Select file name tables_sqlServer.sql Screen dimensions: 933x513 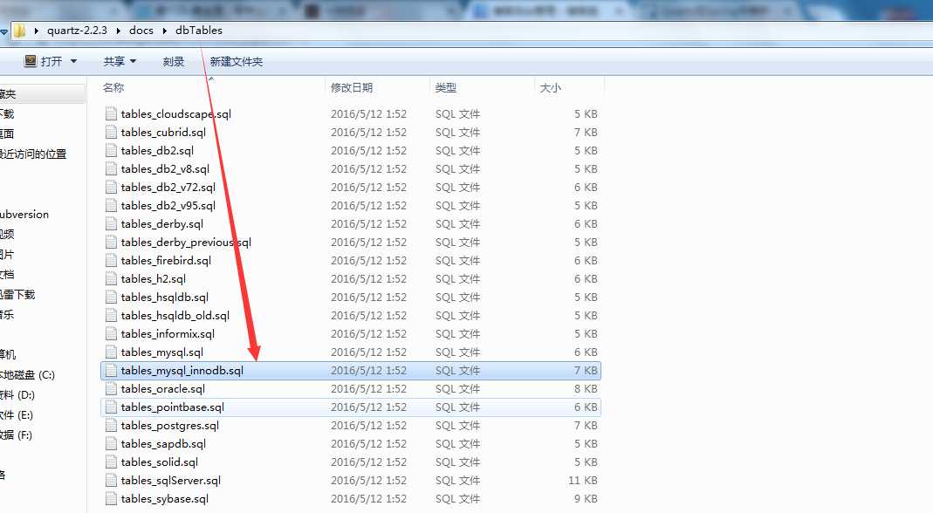point(171,480)
